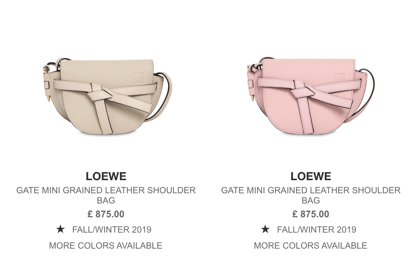Click the star icon under the beige bag
Viewport: 417px width, 273px height.
click(61, 229)
